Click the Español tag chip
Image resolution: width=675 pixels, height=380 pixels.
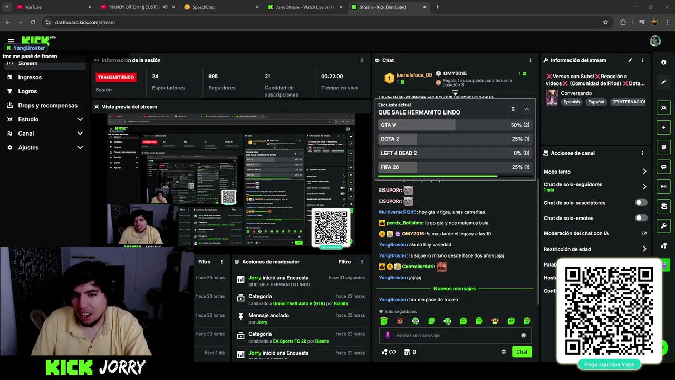[x=596, y=102]
